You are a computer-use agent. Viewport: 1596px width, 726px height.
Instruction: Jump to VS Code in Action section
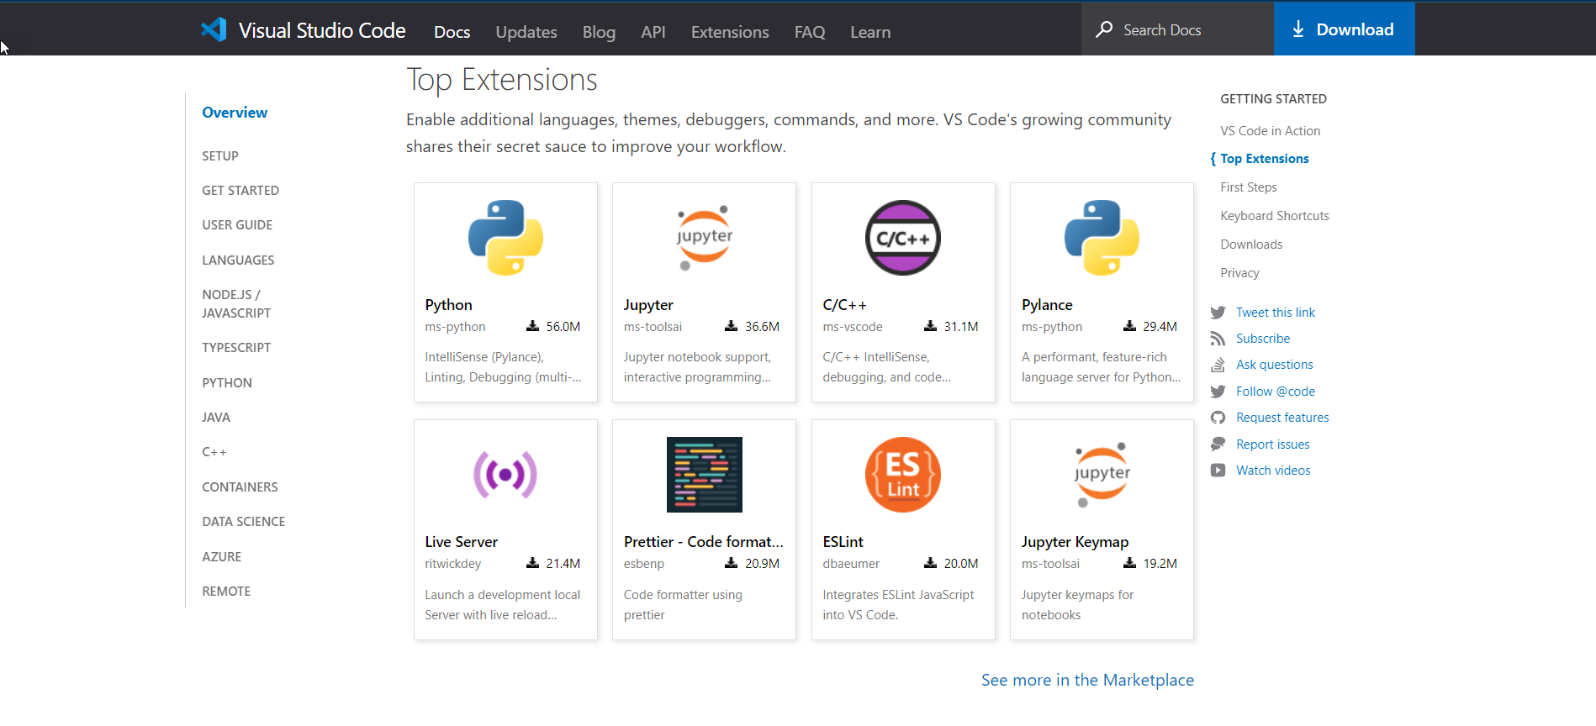[1271, 130]
